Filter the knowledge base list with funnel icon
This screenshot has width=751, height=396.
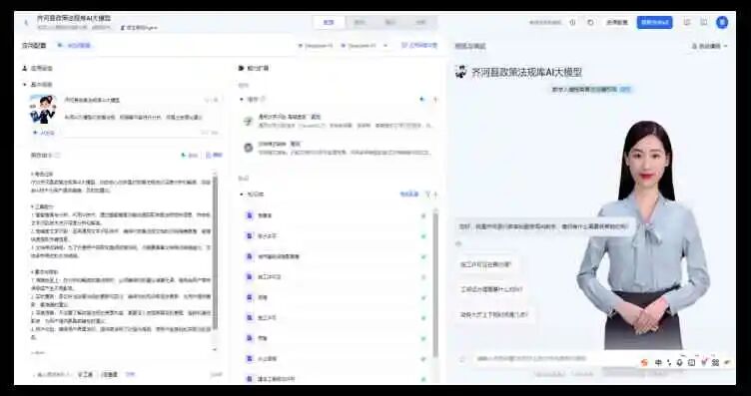point(428,195)
